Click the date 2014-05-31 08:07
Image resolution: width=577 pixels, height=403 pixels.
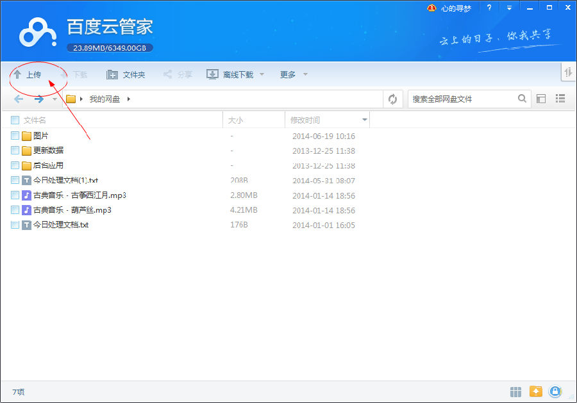[x=324, y=181]
